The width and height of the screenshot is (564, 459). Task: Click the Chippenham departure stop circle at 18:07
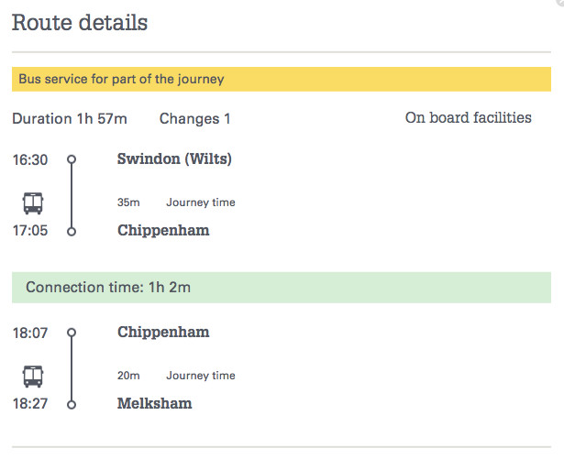click(72, 333)
